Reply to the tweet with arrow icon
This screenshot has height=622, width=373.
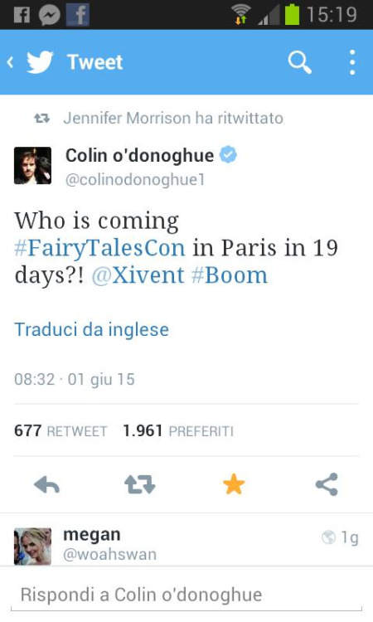[x=46, y=484]
